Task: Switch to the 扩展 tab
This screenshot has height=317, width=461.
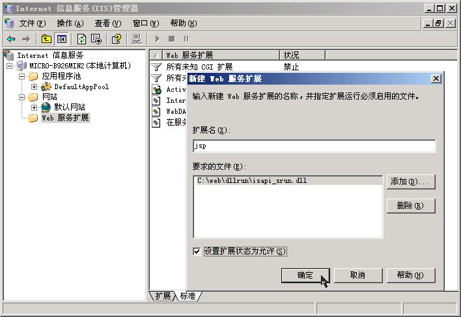Action: click(x=163, y=296)
